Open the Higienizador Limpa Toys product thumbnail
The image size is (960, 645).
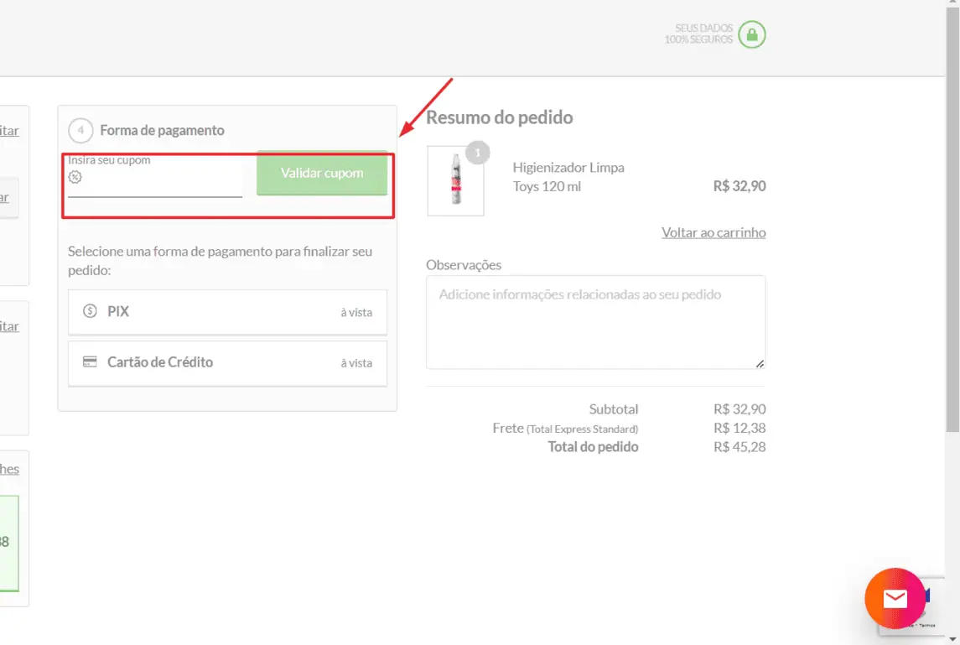[x=455, y=180]
